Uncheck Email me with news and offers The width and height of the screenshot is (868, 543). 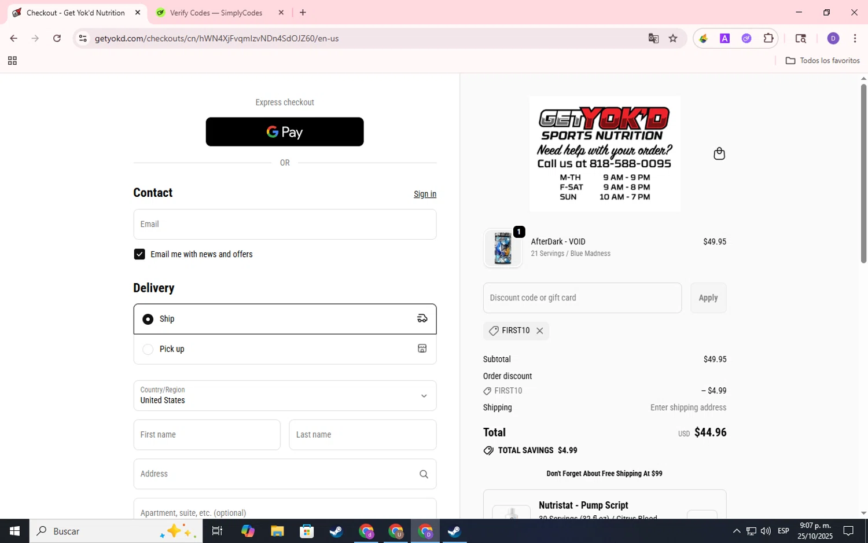(139, 254)
